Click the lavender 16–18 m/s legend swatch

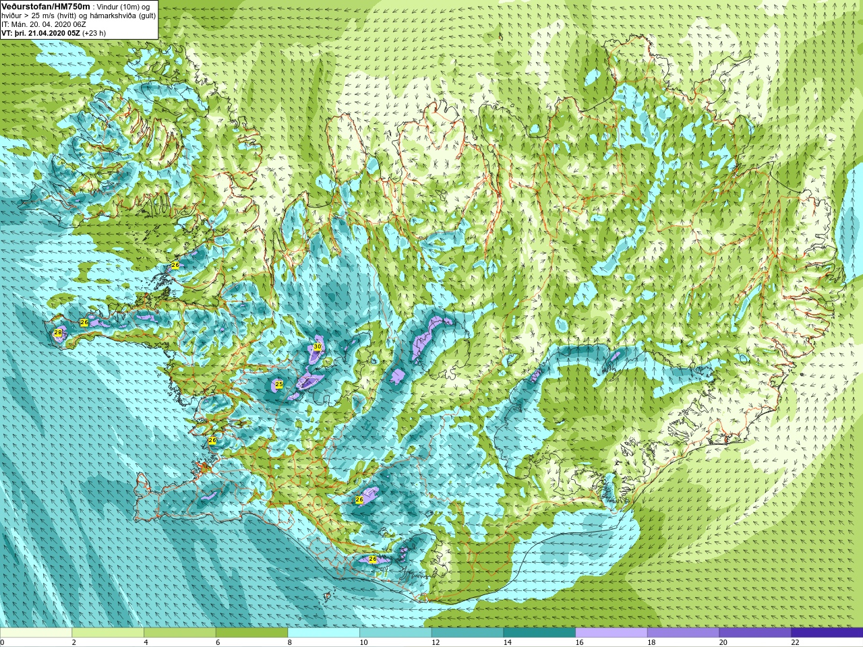[611, 633]
